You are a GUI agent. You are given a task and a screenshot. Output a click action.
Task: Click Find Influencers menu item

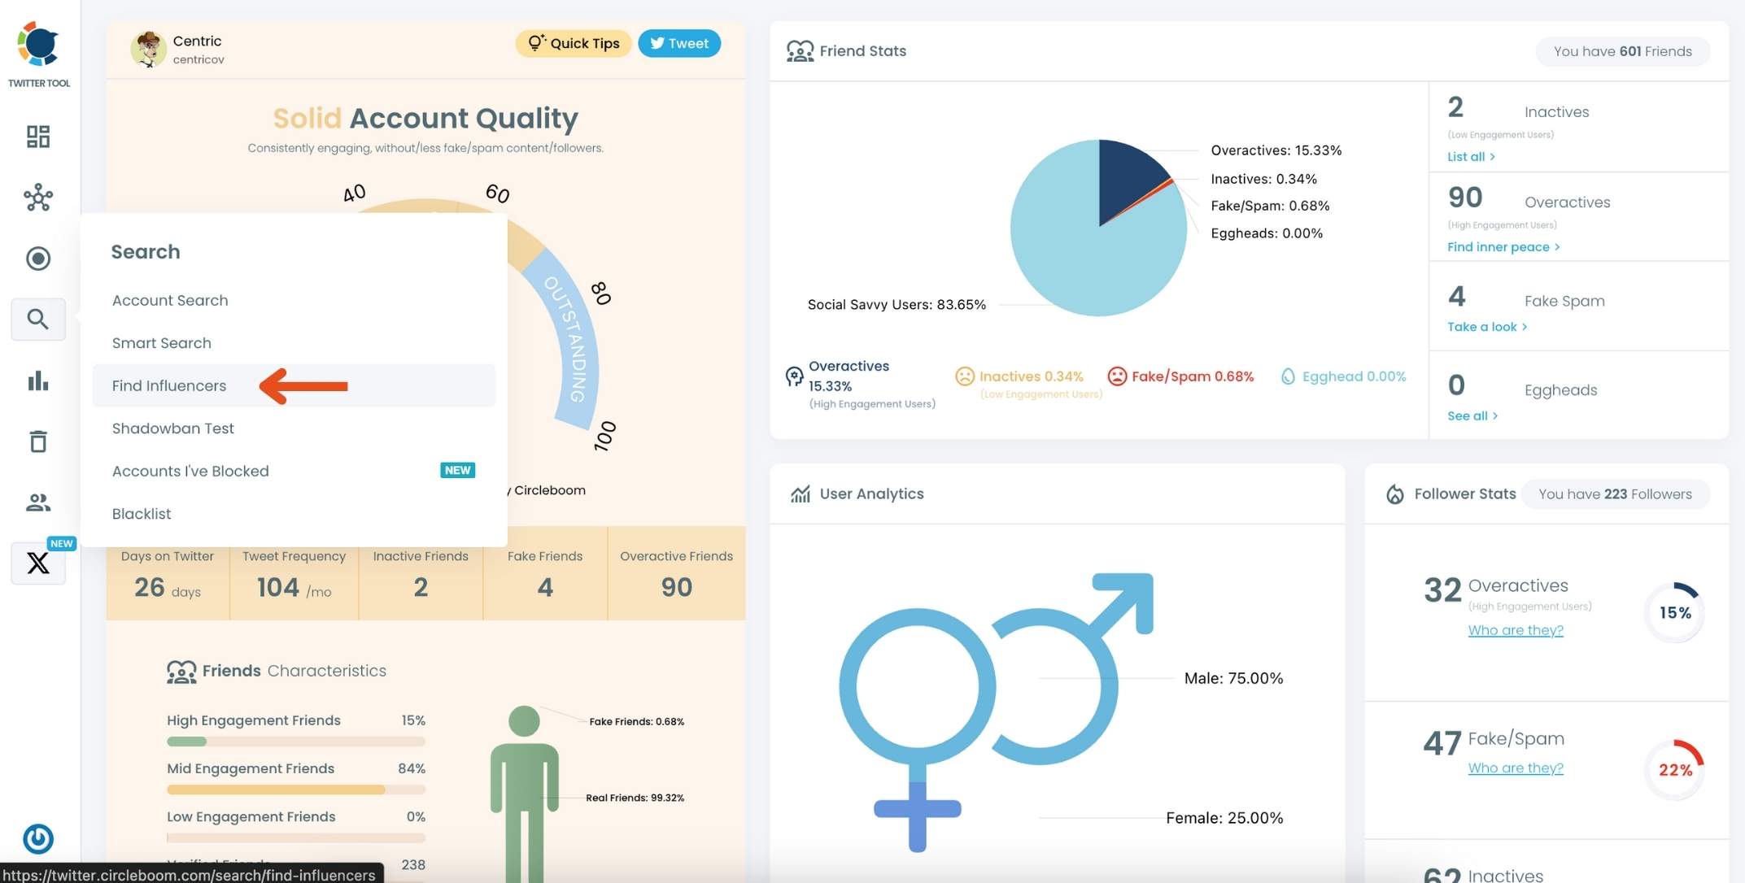pyautogui.click(x=169, y=385)
